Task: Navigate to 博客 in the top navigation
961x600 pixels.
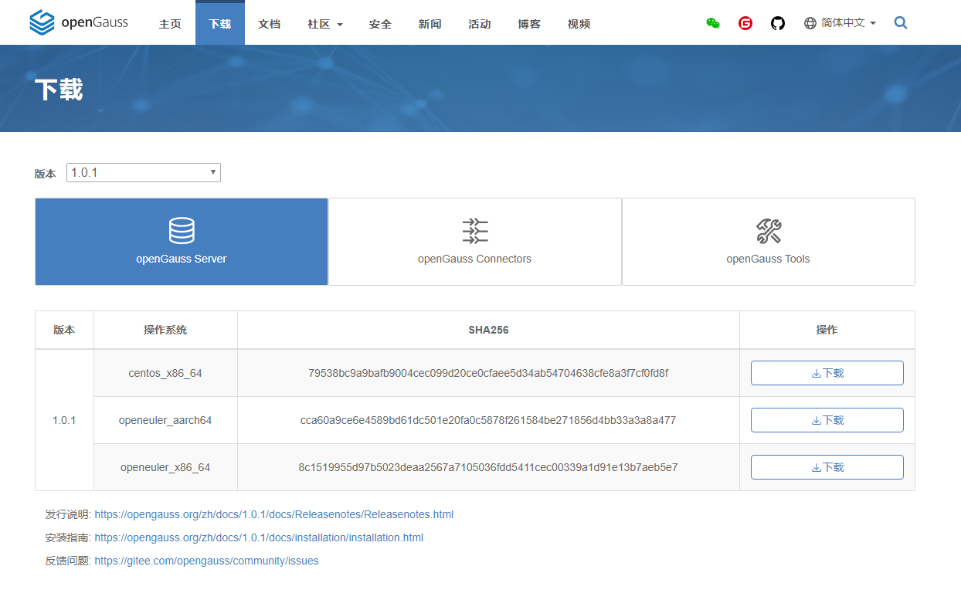Action: pyautogui.click(x=529, y=24)
